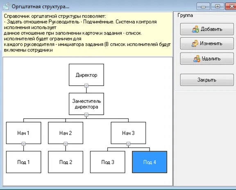Click the delete-user icon on Удалить
This screenshot has height=190, width=236.
click(197, 58)
